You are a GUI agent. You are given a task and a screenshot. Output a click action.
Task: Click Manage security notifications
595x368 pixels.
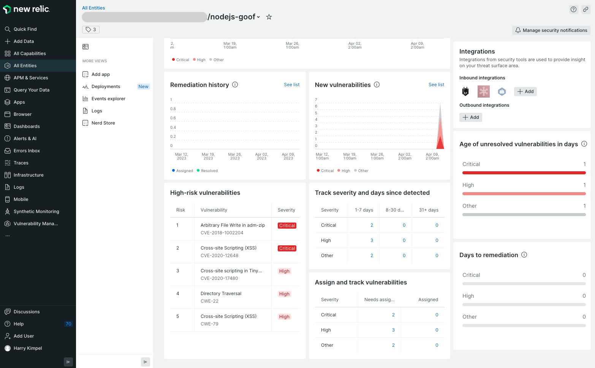coord(551,30)
